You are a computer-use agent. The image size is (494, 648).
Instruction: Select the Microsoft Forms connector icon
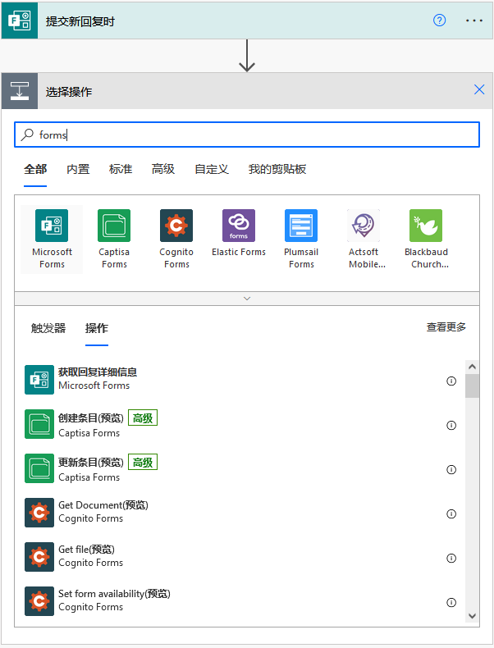pyautogui.click(x=52, y=226)
